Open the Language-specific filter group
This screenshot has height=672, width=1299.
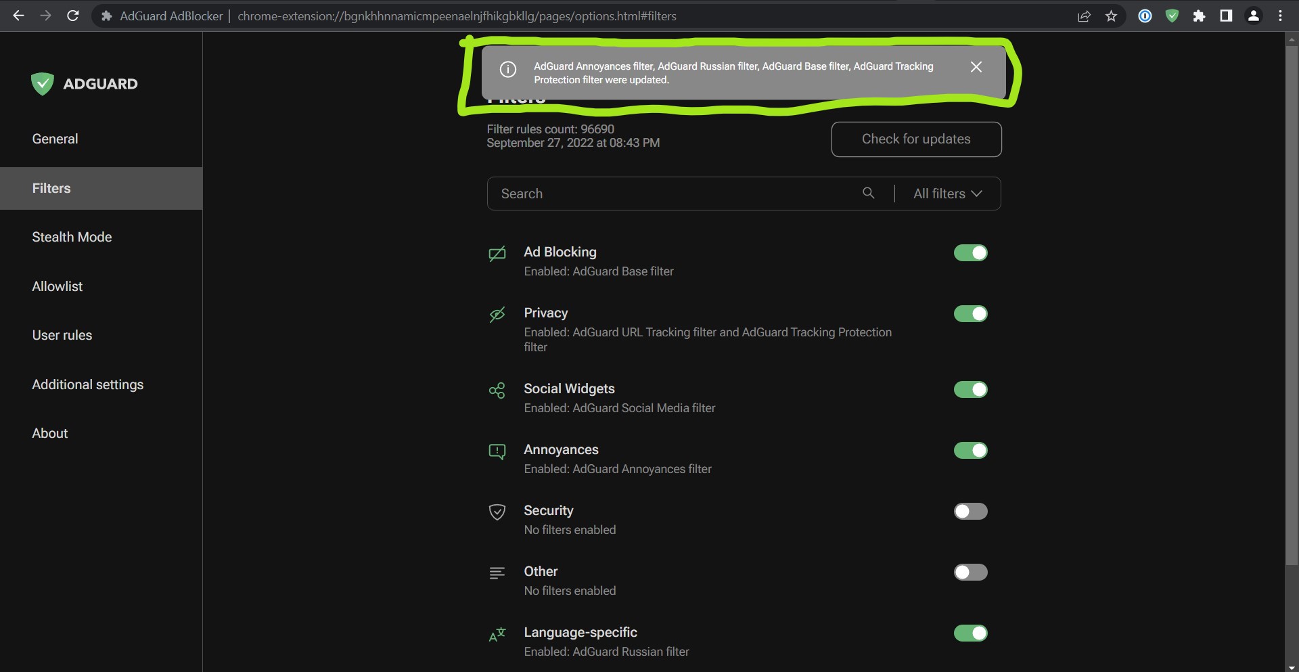tap(580, 632)
